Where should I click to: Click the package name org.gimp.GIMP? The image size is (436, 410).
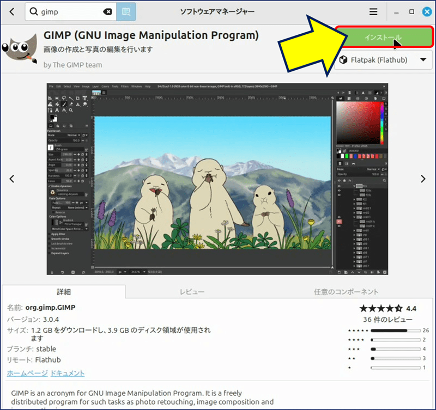click(x=50, y=308)
